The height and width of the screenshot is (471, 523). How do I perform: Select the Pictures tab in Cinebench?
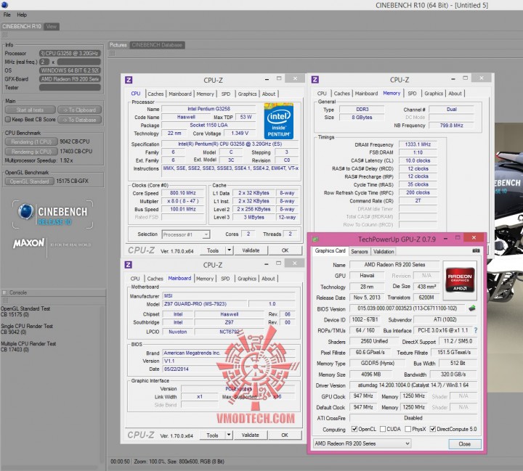click(x=118, y=45)
